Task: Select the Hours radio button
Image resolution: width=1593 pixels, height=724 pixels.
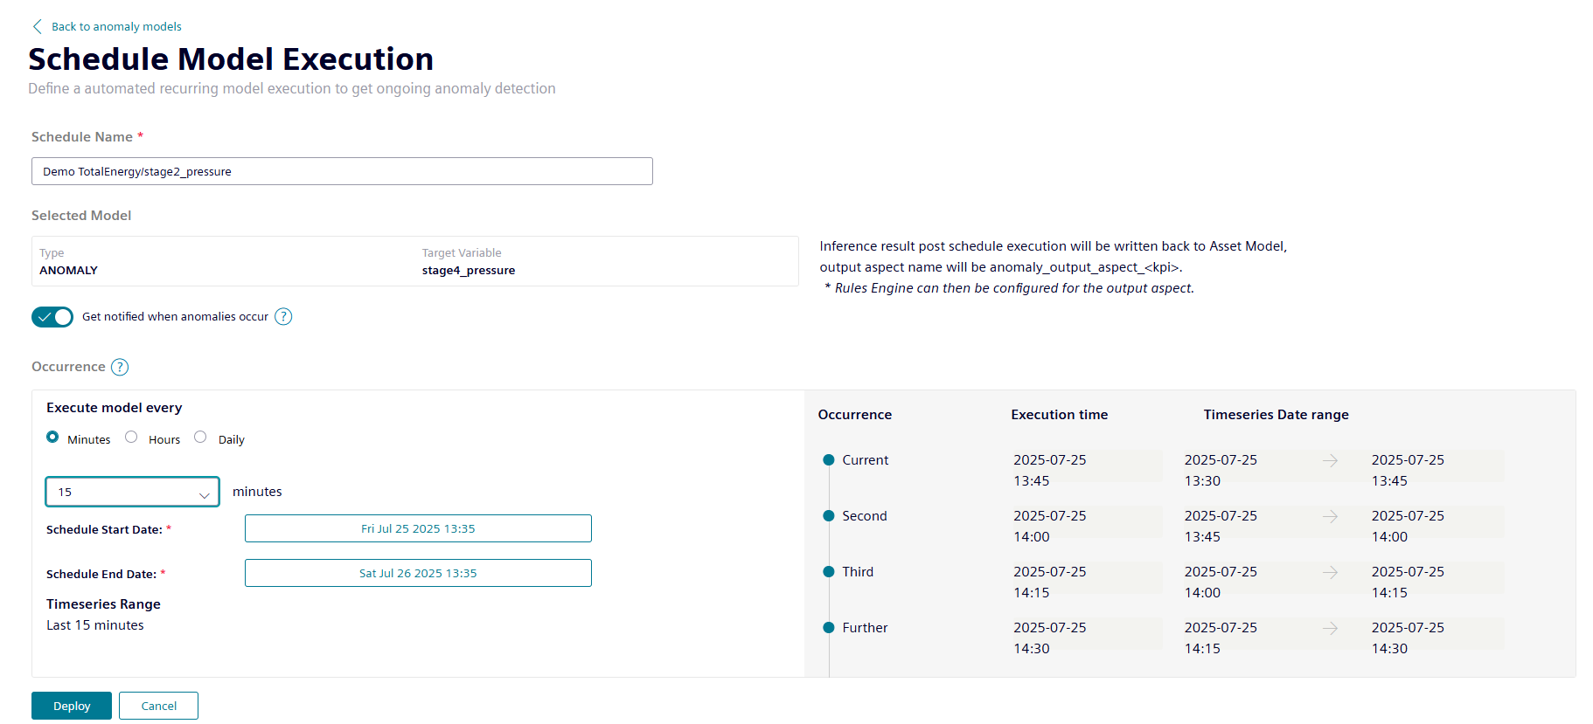Action: [x=131, y=438]
